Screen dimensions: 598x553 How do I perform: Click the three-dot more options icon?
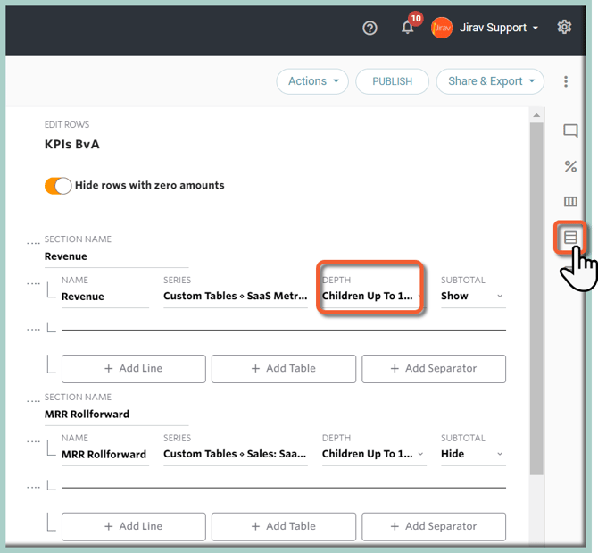click(566, 81)
